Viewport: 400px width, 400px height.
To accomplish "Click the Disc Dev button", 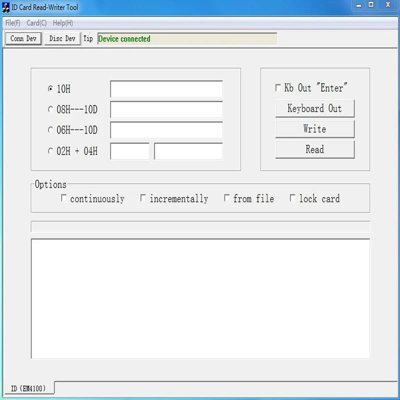I will pos(62,39).
